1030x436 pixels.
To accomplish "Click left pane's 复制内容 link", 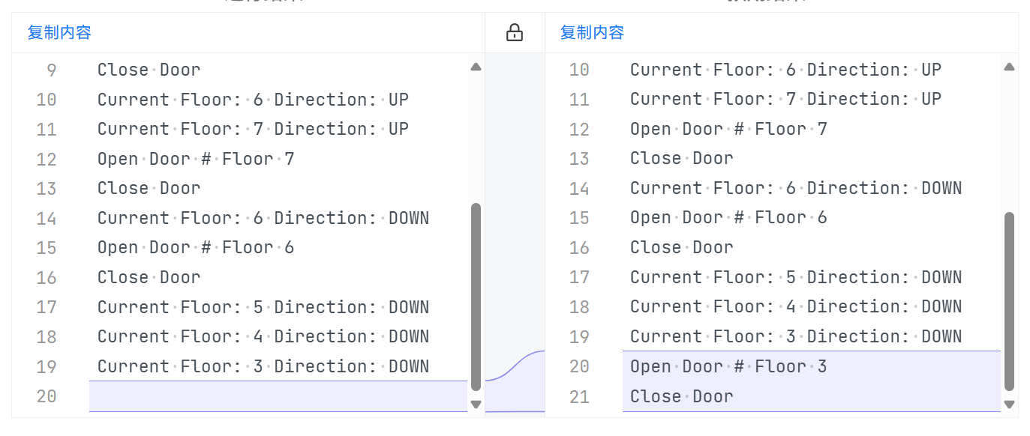I will [59, 32].
